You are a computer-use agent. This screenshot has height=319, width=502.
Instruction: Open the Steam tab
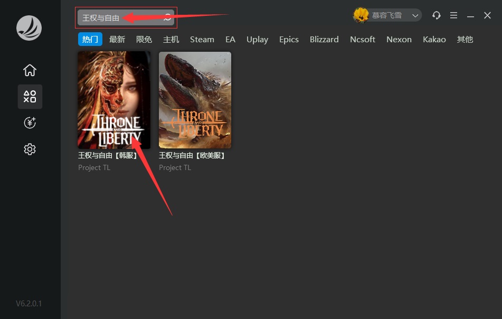click(x=202, y=40)
